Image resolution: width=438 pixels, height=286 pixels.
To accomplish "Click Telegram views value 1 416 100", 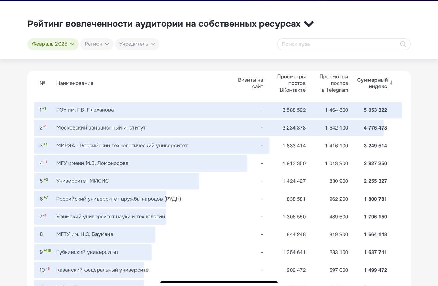I will [x=336, y=146].
